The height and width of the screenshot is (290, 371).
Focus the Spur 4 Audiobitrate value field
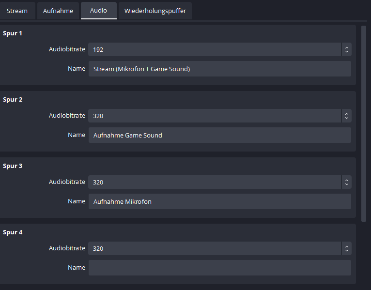tap(213, 248)
